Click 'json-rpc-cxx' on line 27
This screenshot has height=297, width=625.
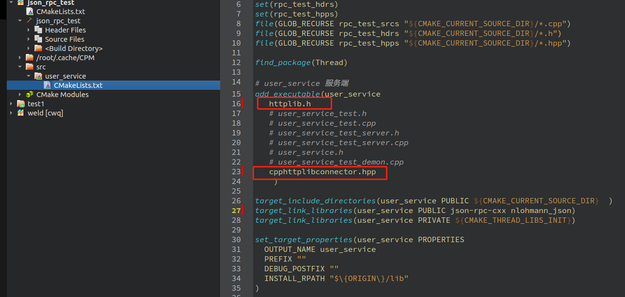(x=478, y=210)
